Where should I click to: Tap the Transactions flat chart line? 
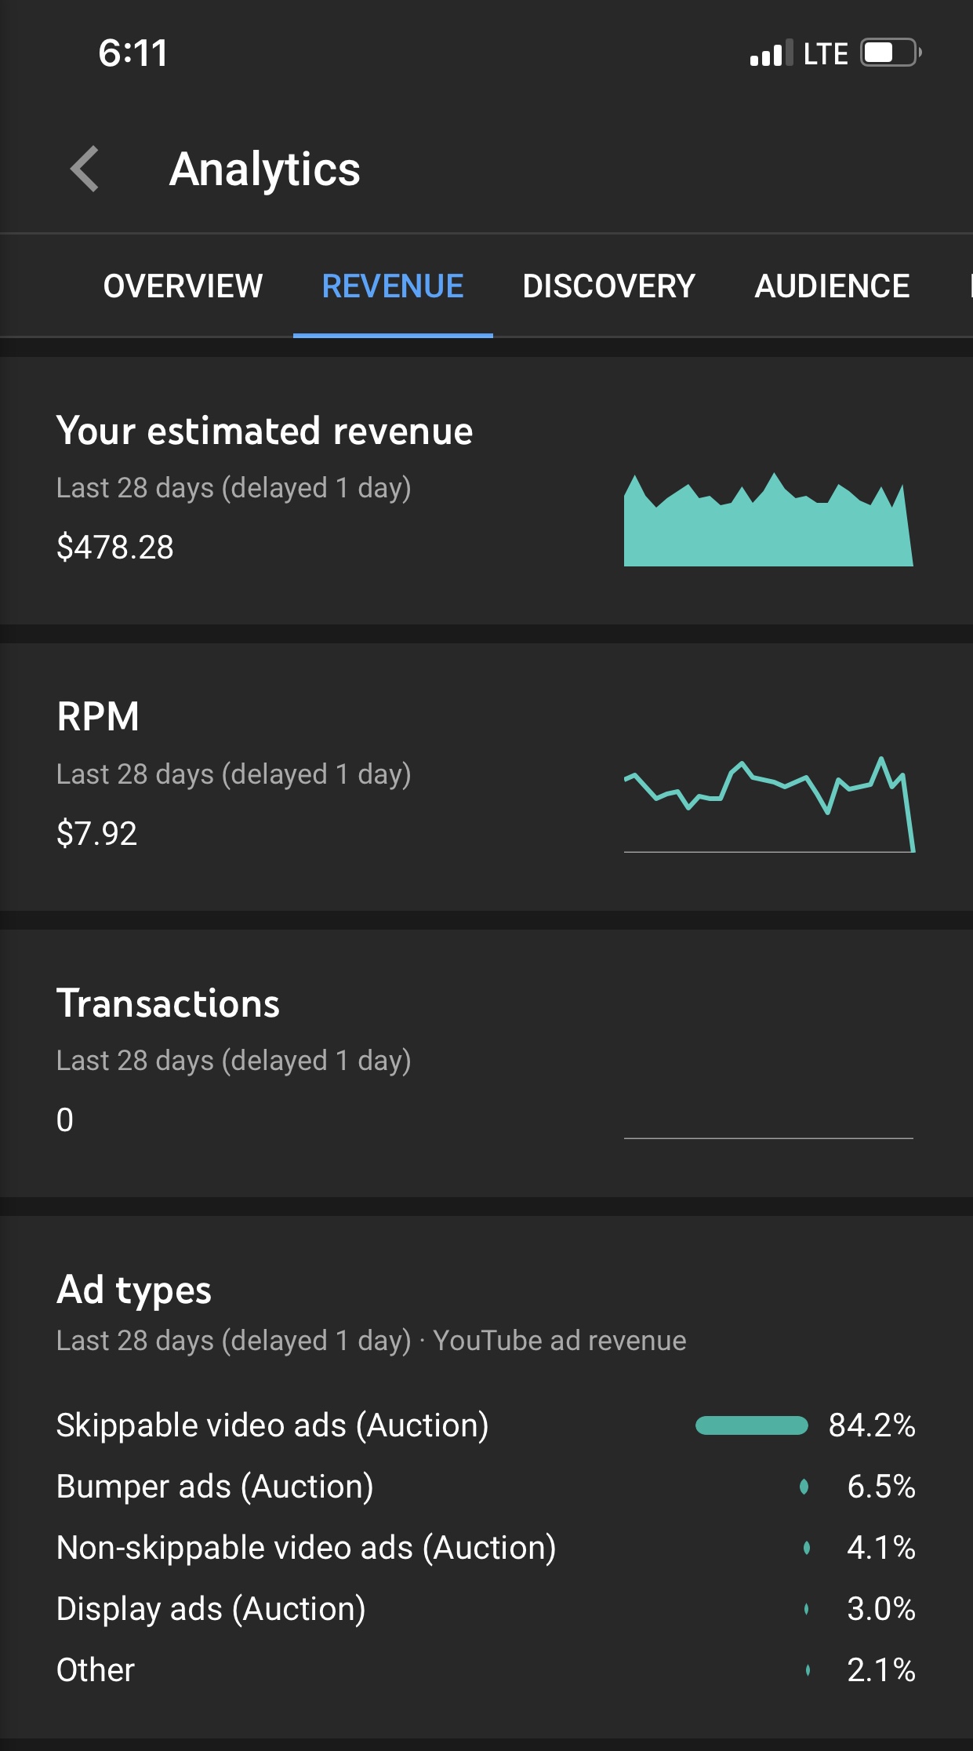click(x=768, y=1137)
